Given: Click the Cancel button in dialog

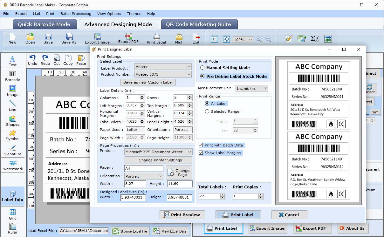Looking at the screenshot, I should click(289, 215).
